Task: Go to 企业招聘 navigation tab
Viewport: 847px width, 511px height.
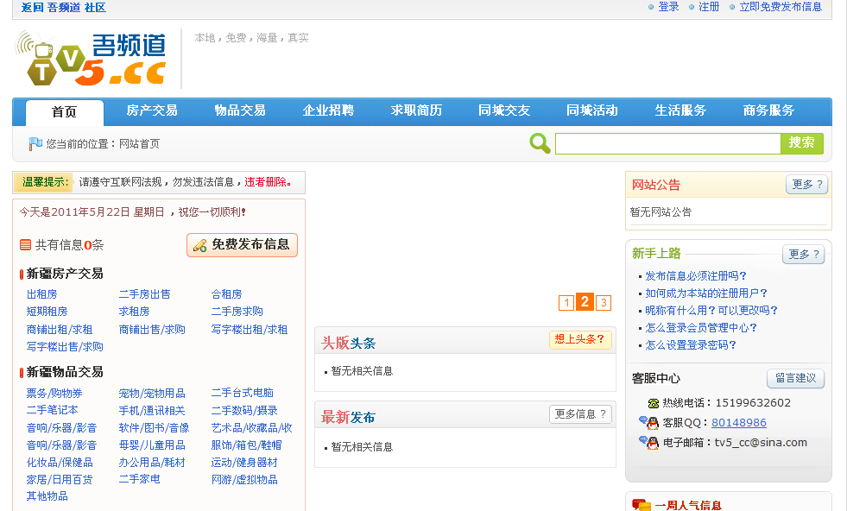Action: [328, 110]
